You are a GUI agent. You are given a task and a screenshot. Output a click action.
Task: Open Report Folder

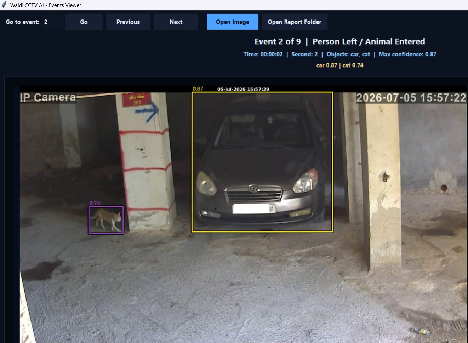(x=295, y=22)
